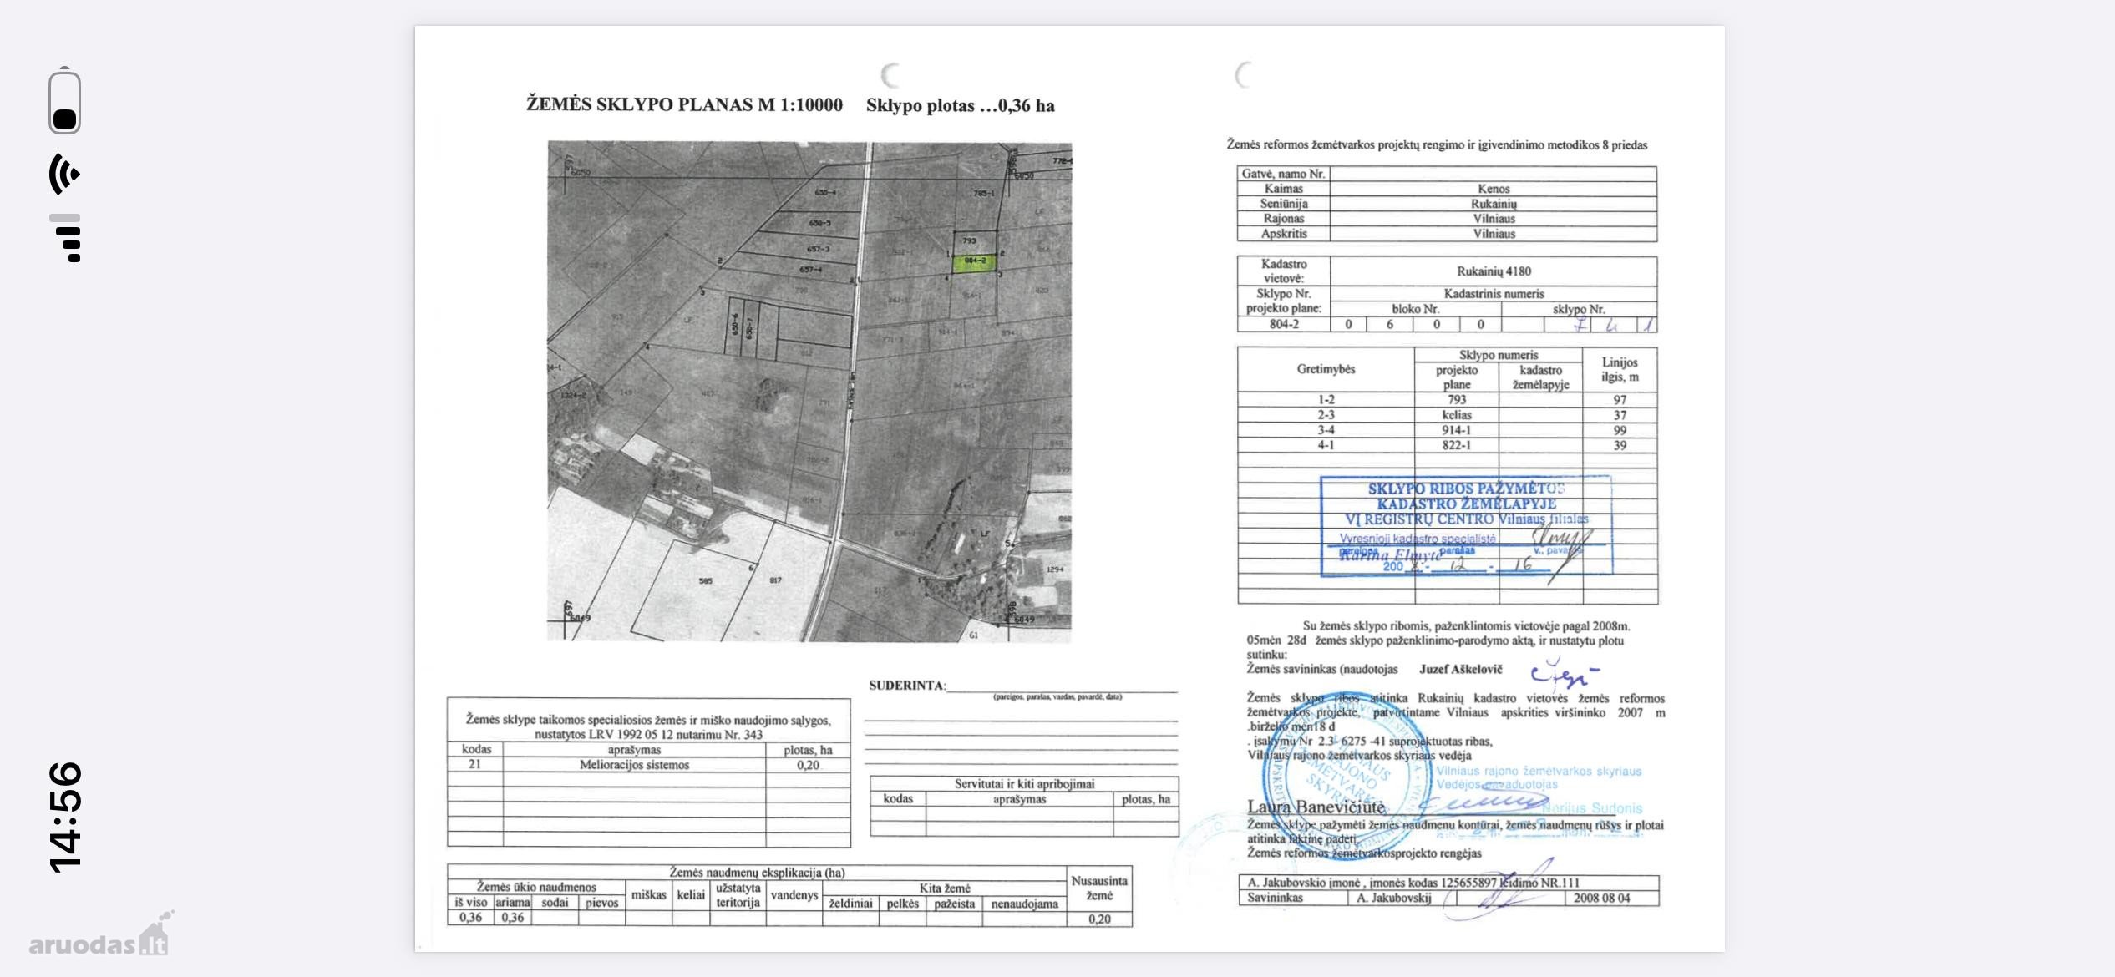The image size is (2115, 977).
Task: Click the 'Linijos ilgis, m' column header
Action: [x=1620, y=369]
